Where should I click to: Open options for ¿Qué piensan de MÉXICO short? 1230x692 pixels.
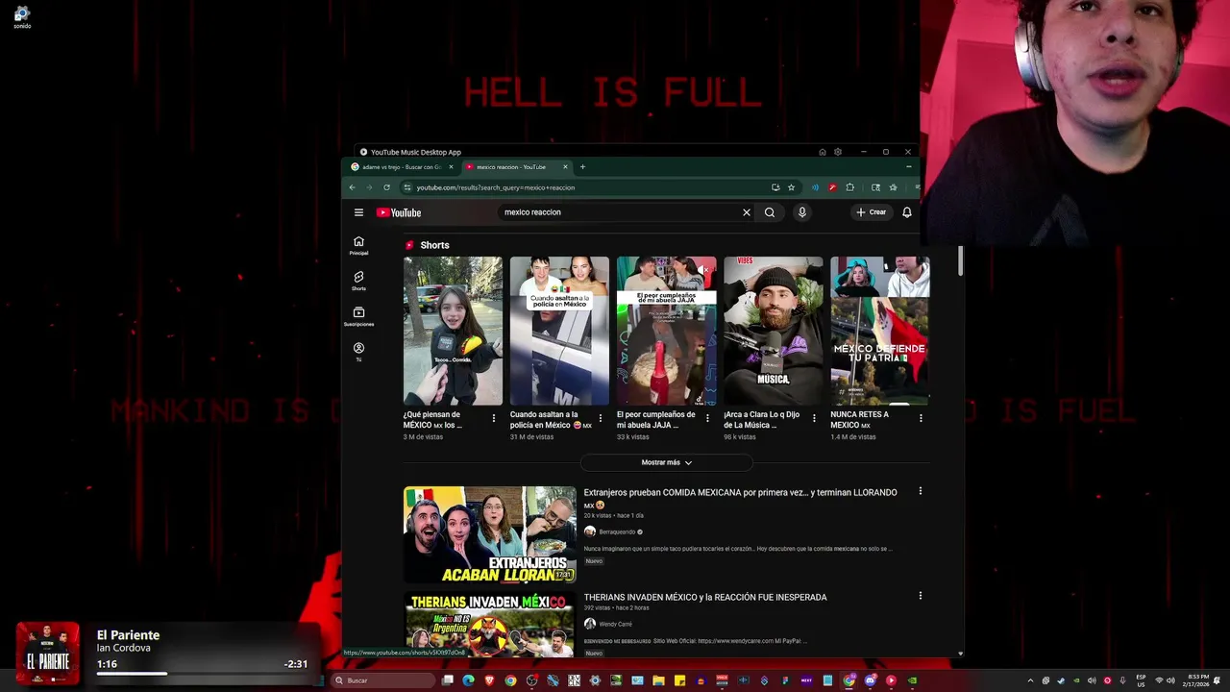pyautogui.click(x=494, y=418)
